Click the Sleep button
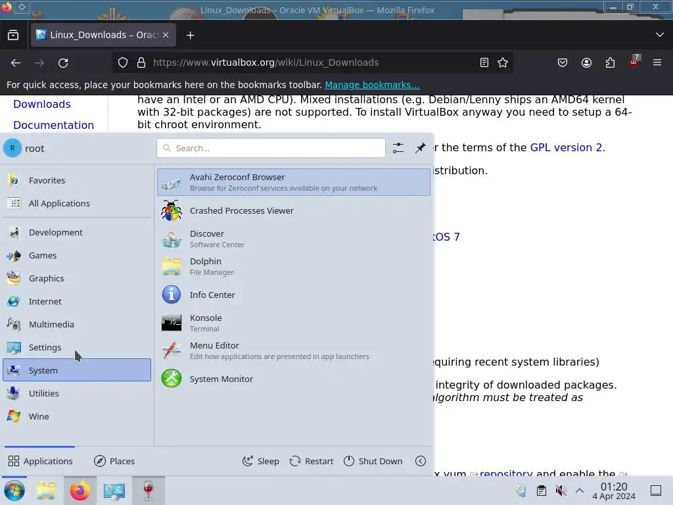This screenshot has width=673, height=505. click(260, 461)
